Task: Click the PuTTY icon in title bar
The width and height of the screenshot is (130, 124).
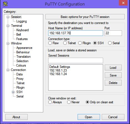Action: coord(5,4)
